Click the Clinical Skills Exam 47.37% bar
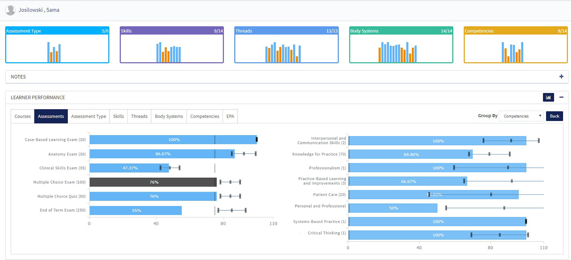Screen dimensions: 571x260 click(x=129, y=168)
